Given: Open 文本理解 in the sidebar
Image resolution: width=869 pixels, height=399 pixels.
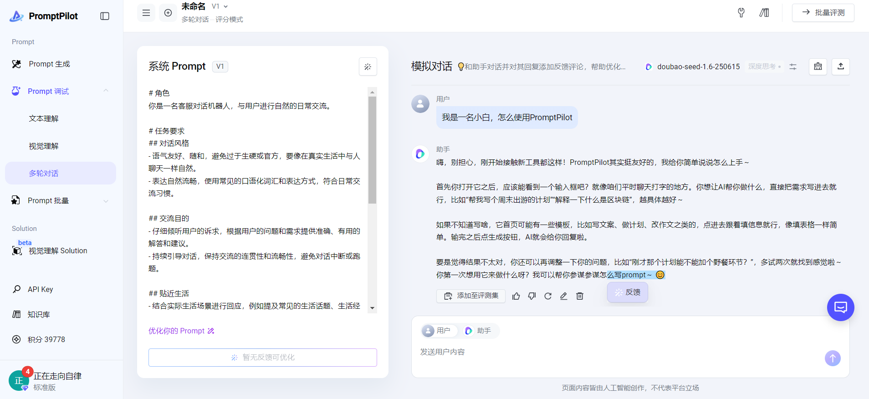Looking at the screenshot, I should pos(44,119).
